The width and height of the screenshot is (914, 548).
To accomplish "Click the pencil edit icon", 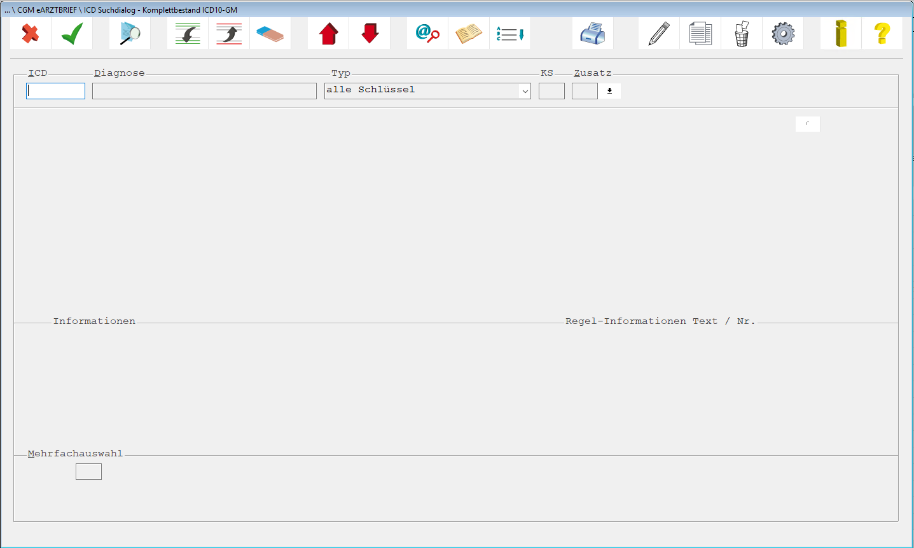I will 659,33.
